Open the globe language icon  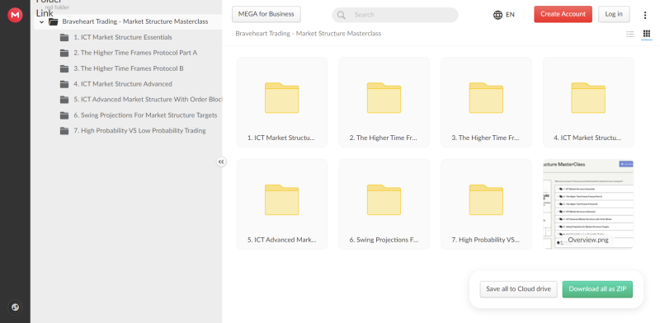497,15
